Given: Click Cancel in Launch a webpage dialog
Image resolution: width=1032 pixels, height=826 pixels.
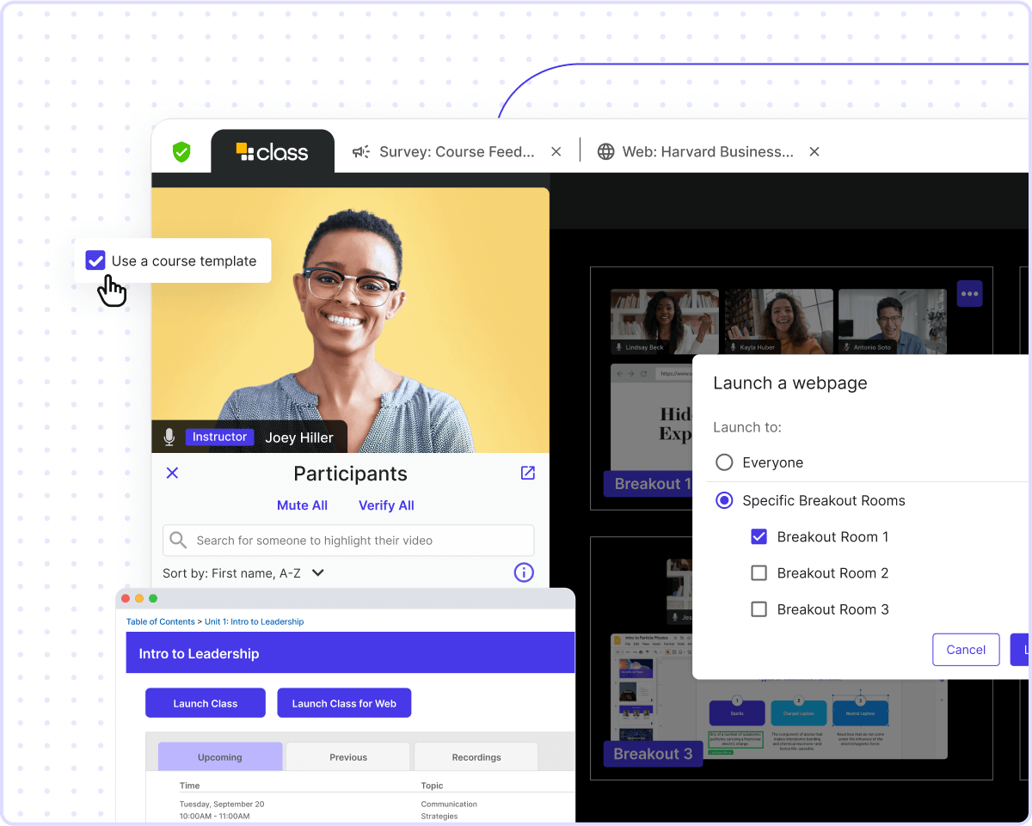Looking at the screenshot, I should (965, 650).
